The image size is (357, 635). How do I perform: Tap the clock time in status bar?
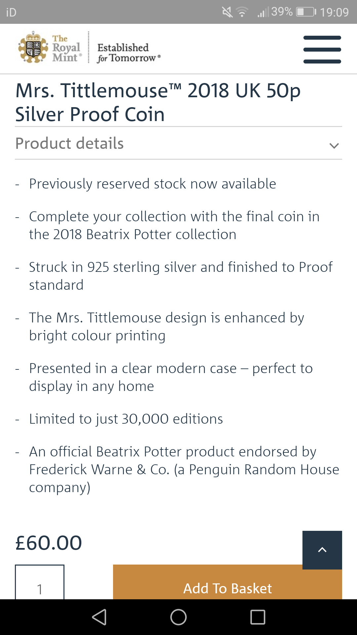point(334,12)
